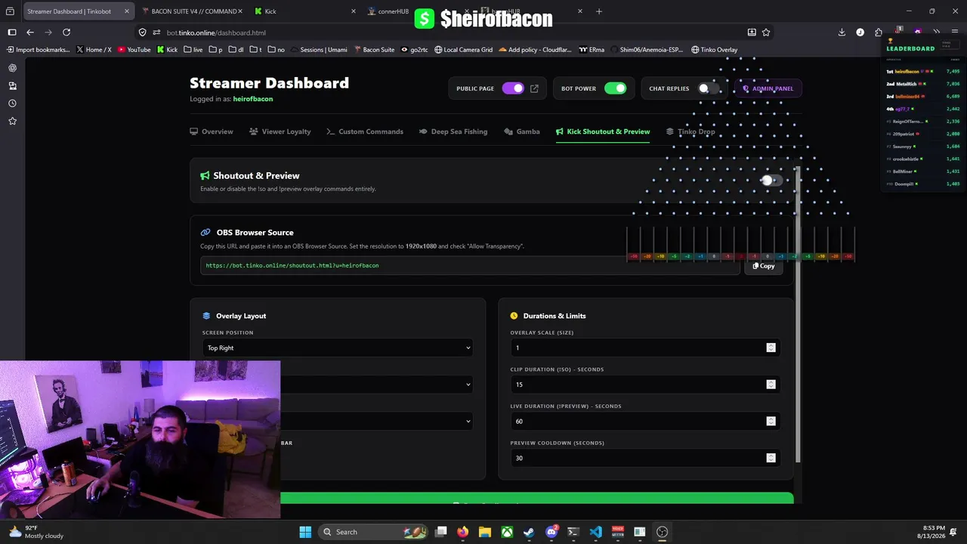The image size is (967, 544).
Task: Open the sidebar history icon
Action: 12,104
